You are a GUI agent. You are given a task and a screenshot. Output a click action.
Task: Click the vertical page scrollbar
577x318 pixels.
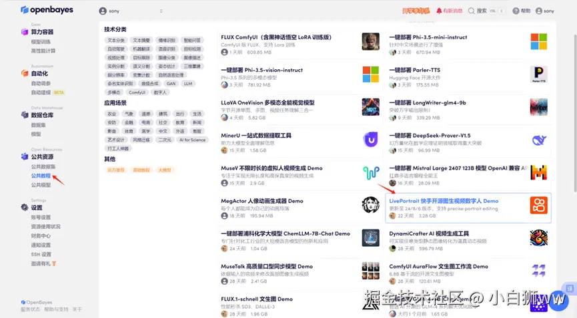pos(574,114)
